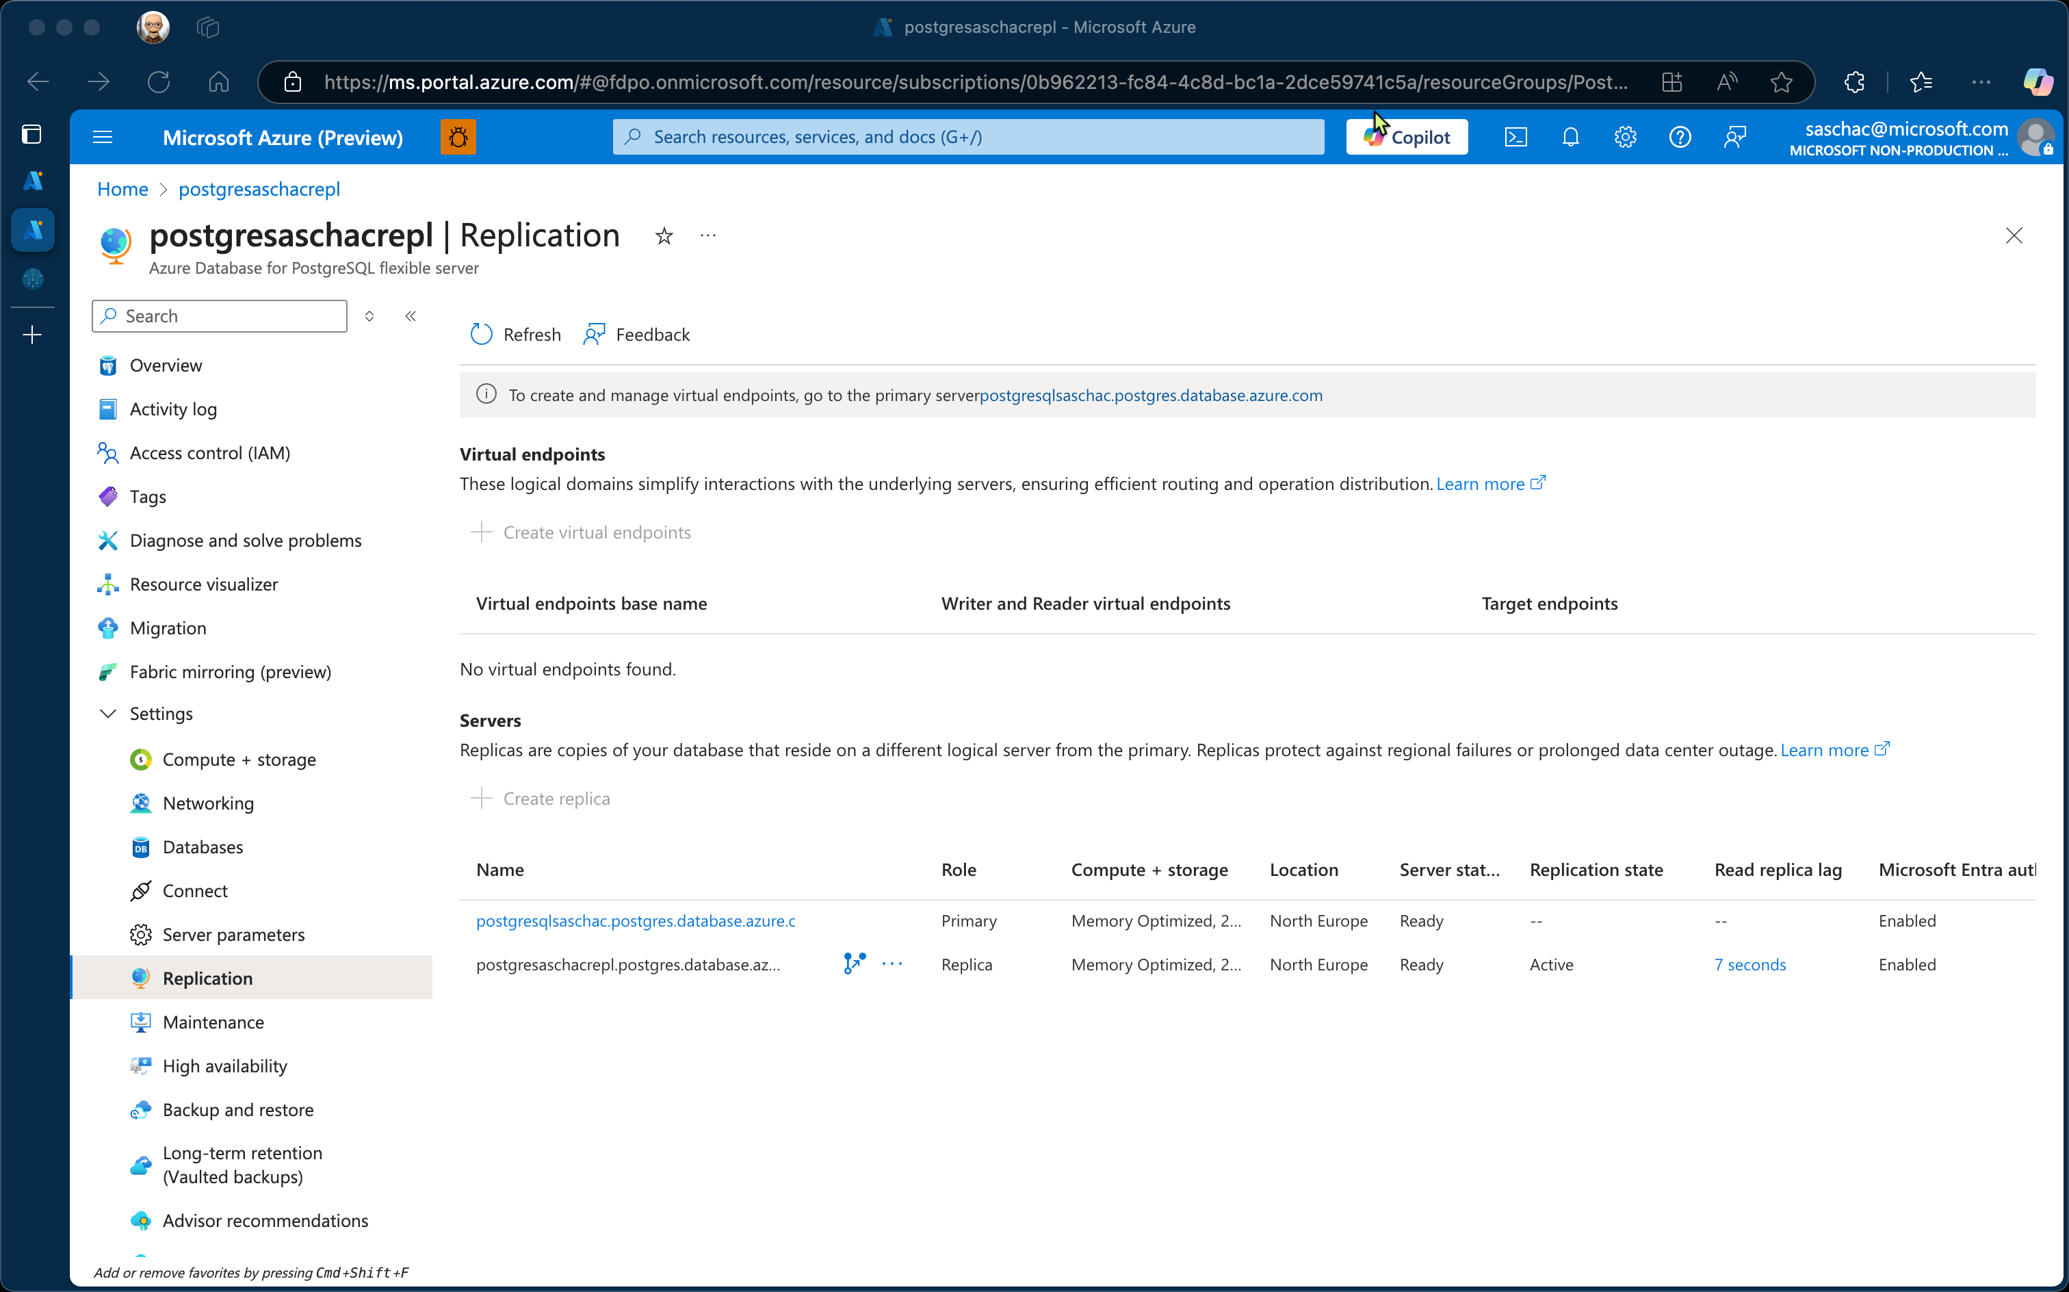Open the Networking settings item
Viewport: 2069px width, 1292px height.
(x=207, y=803)
